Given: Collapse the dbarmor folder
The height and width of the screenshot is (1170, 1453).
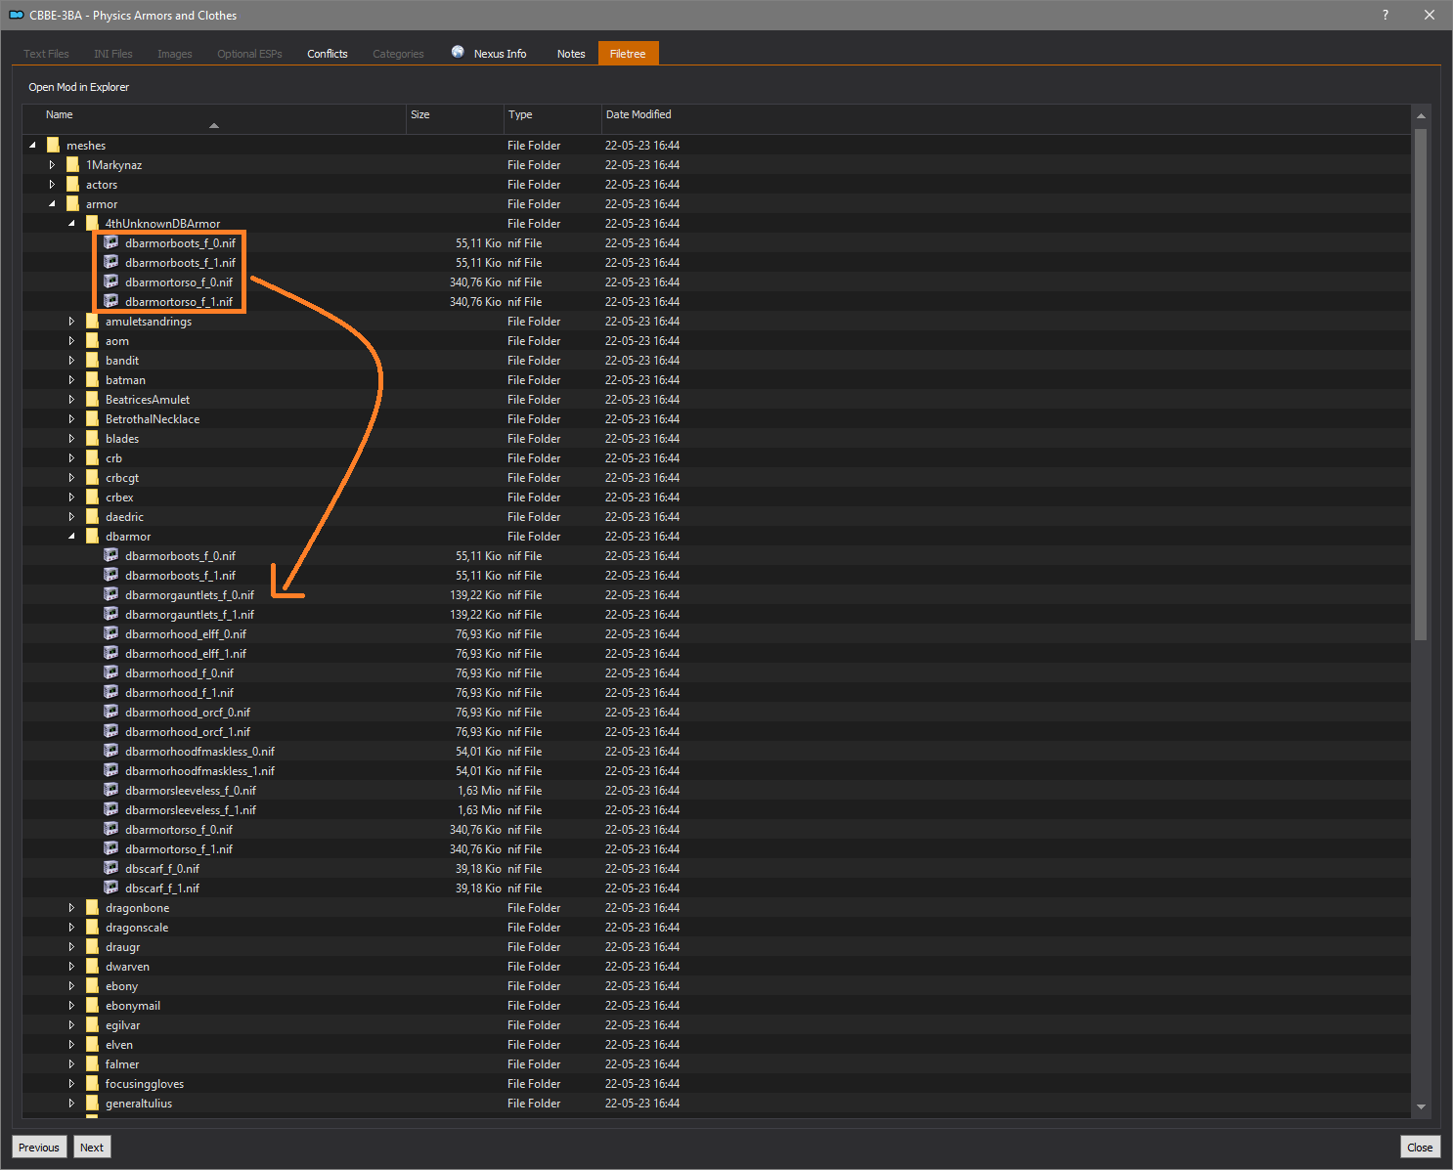Looking at the screenshot, I should coord(72,536).
